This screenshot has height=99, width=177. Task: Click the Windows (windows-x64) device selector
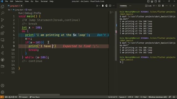point(157,97)
